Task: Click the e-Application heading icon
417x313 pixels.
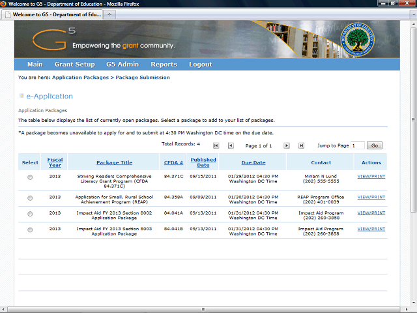Action: click(22, 96)
